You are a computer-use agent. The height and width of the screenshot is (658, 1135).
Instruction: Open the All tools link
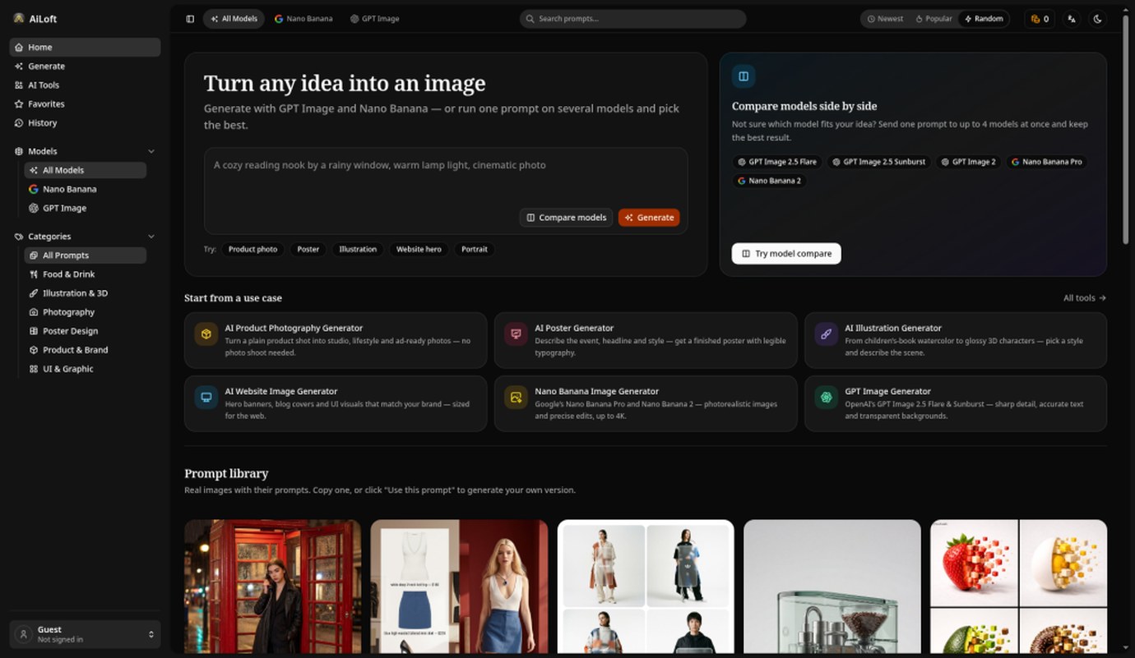pos(1084,298)
